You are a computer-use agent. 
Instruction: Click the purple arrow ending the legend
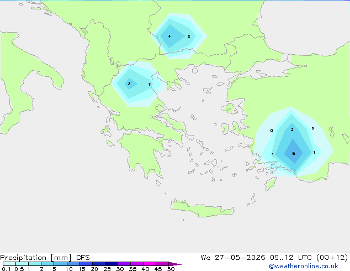(175, 264)
